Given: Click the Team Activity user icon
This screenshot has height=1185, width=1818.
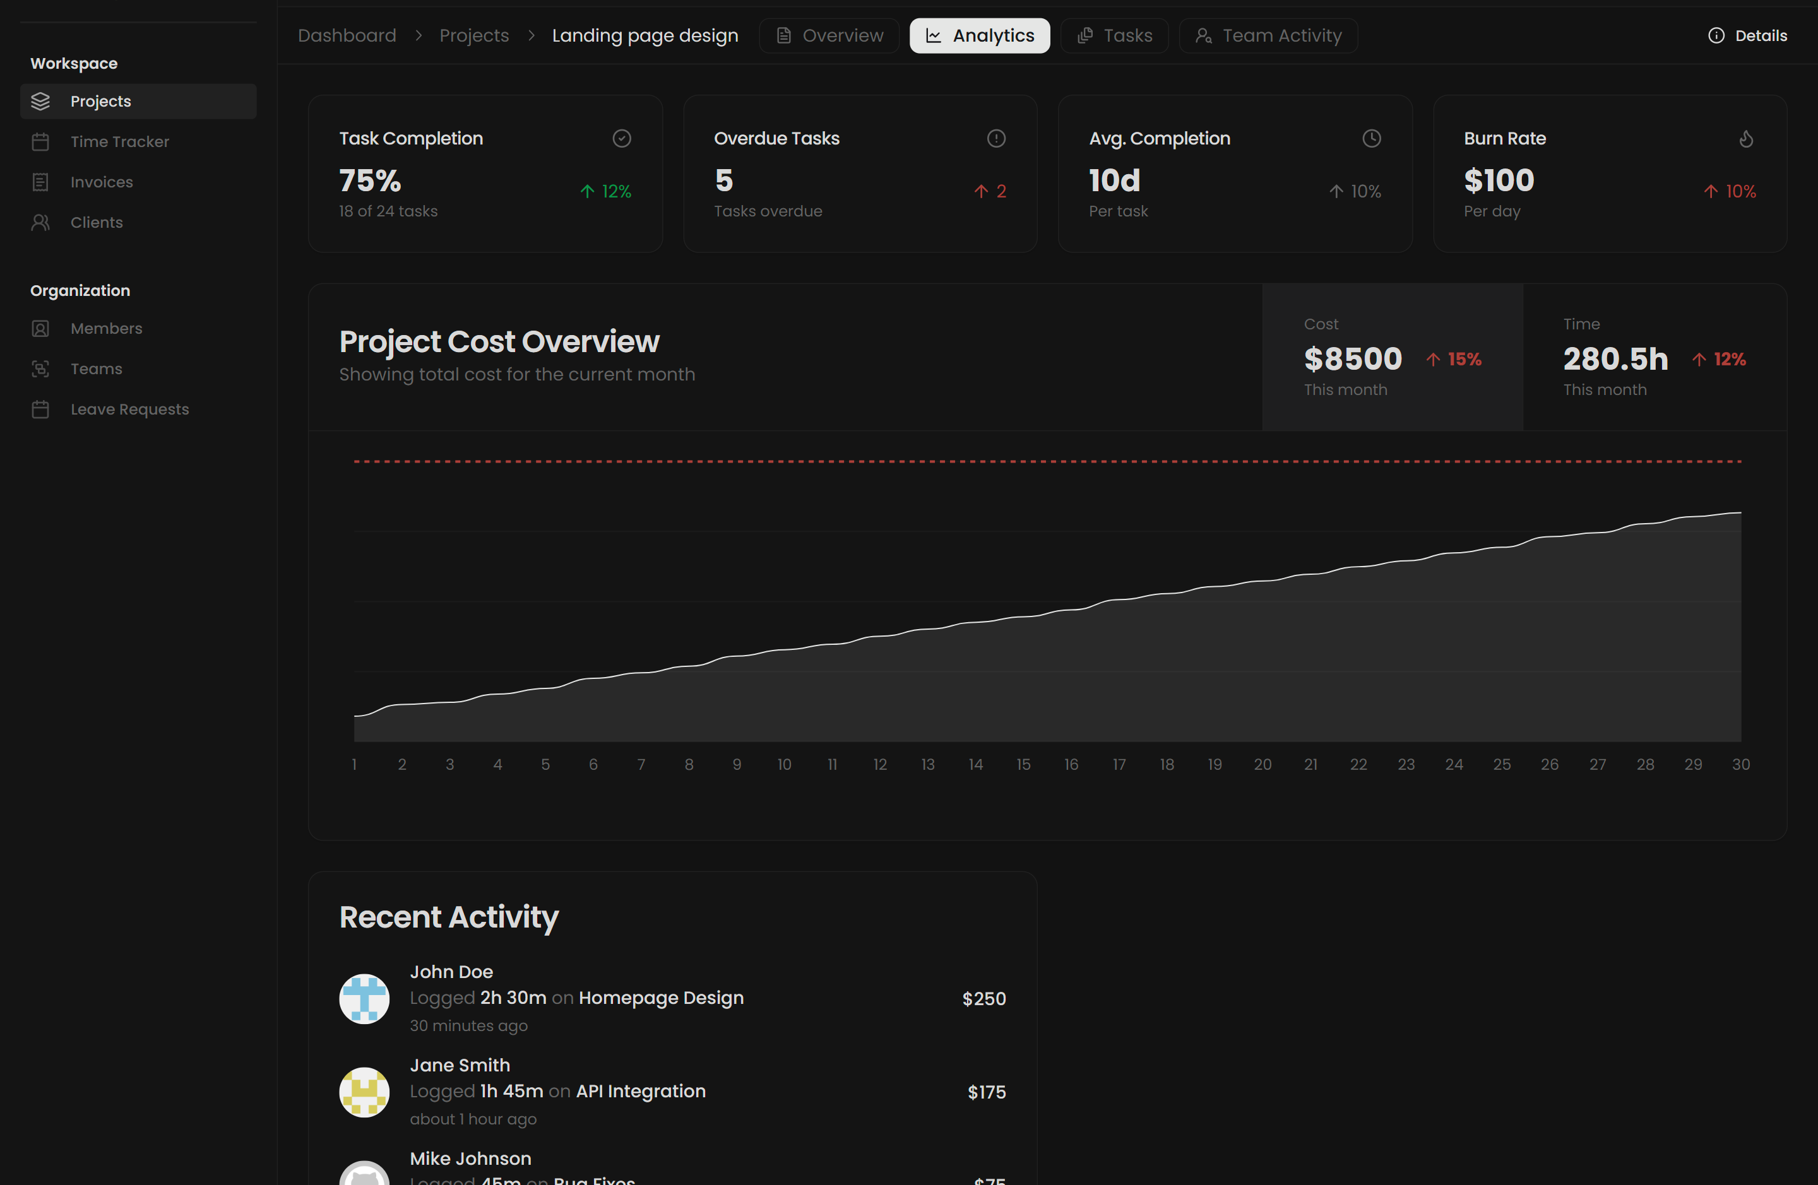Looking at the screenshot, I should (1204, 36).
